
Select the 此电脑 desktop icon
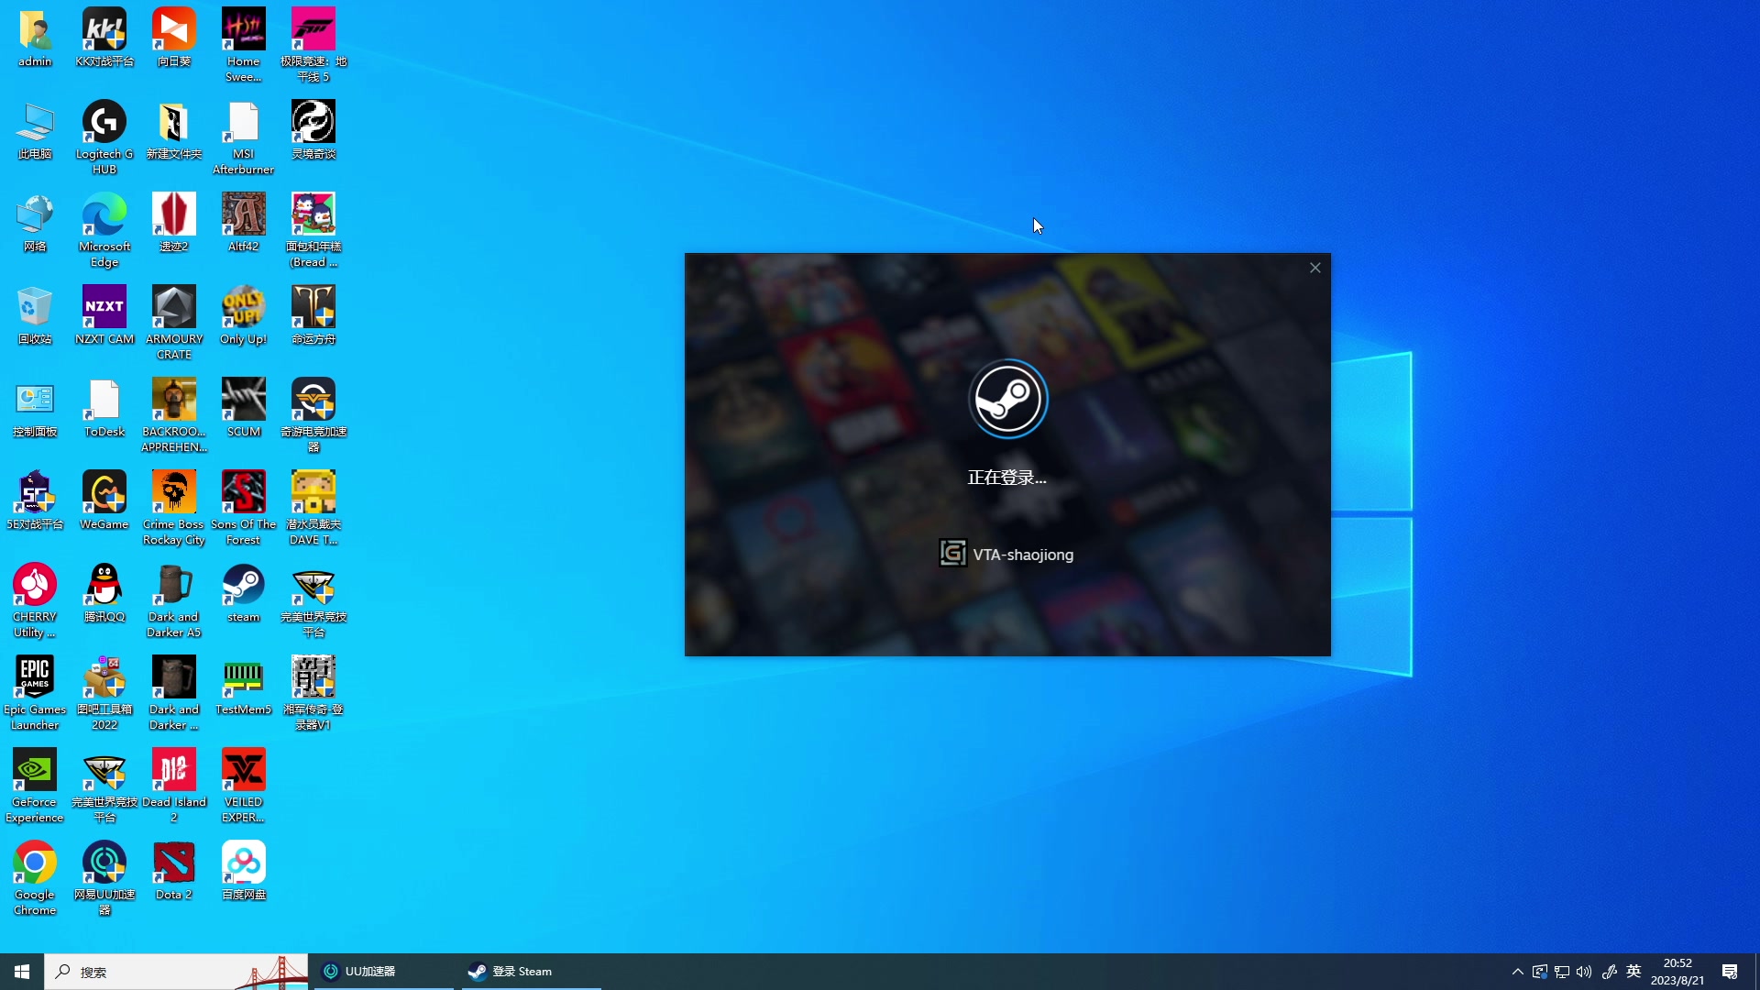[35, 130]
